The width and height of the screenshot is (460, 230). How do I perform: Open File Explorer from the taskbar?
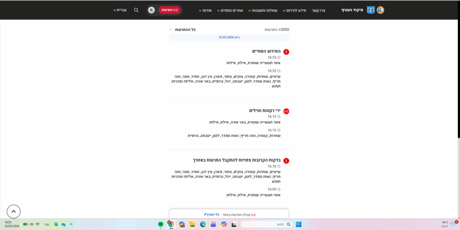(192, 224)
